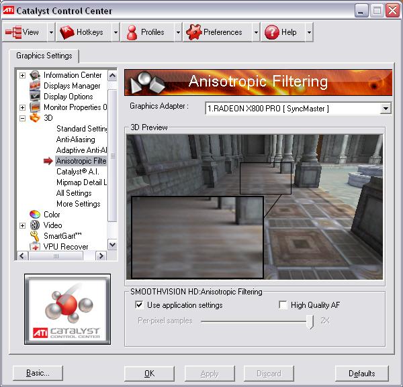Click the tree scroll right arrow

(x=101, y=256)
